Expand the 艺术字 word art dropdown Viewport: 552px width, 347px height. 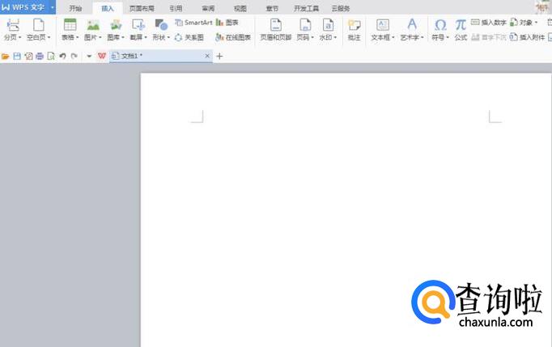point(412,37)
